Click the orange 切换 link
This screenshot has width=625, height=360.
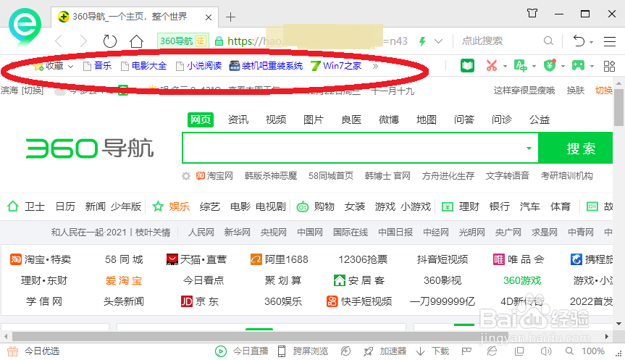[604, 91]
